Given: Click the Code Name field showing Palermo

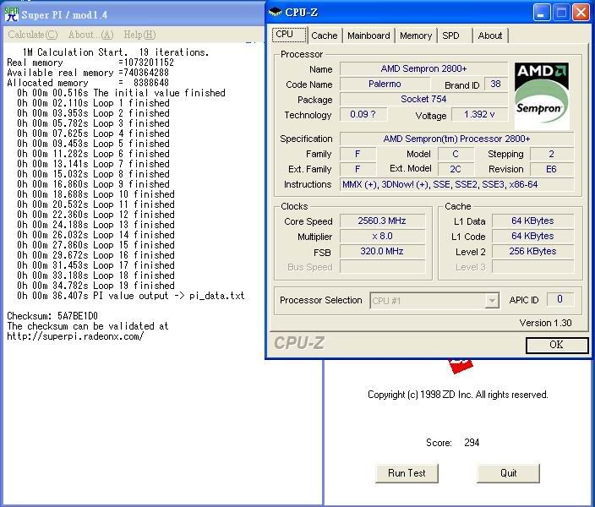Looking at the screenshot, I should coord(385,84).
